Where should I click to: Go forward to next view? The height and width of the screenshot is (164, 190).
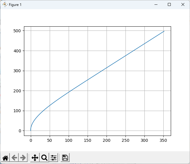pyautogui.click(x=23, y=157)
